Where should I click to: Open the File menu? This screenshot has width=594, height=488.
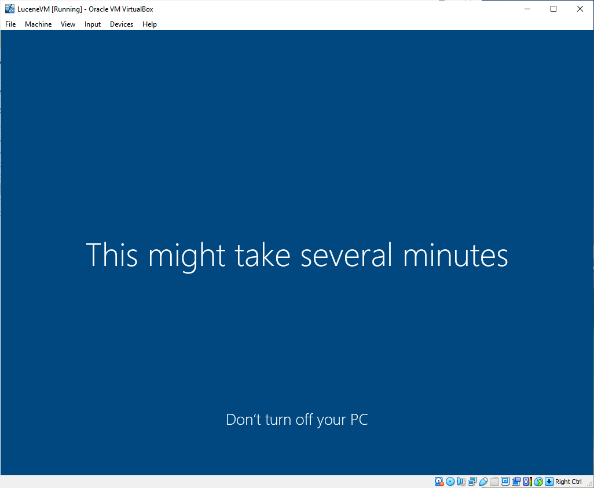coord(10,24)
